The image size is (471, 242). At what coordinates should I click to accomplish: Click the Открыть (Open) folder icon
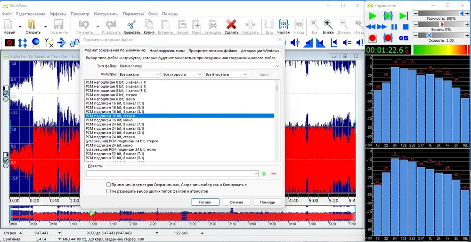tap(32, 25)
